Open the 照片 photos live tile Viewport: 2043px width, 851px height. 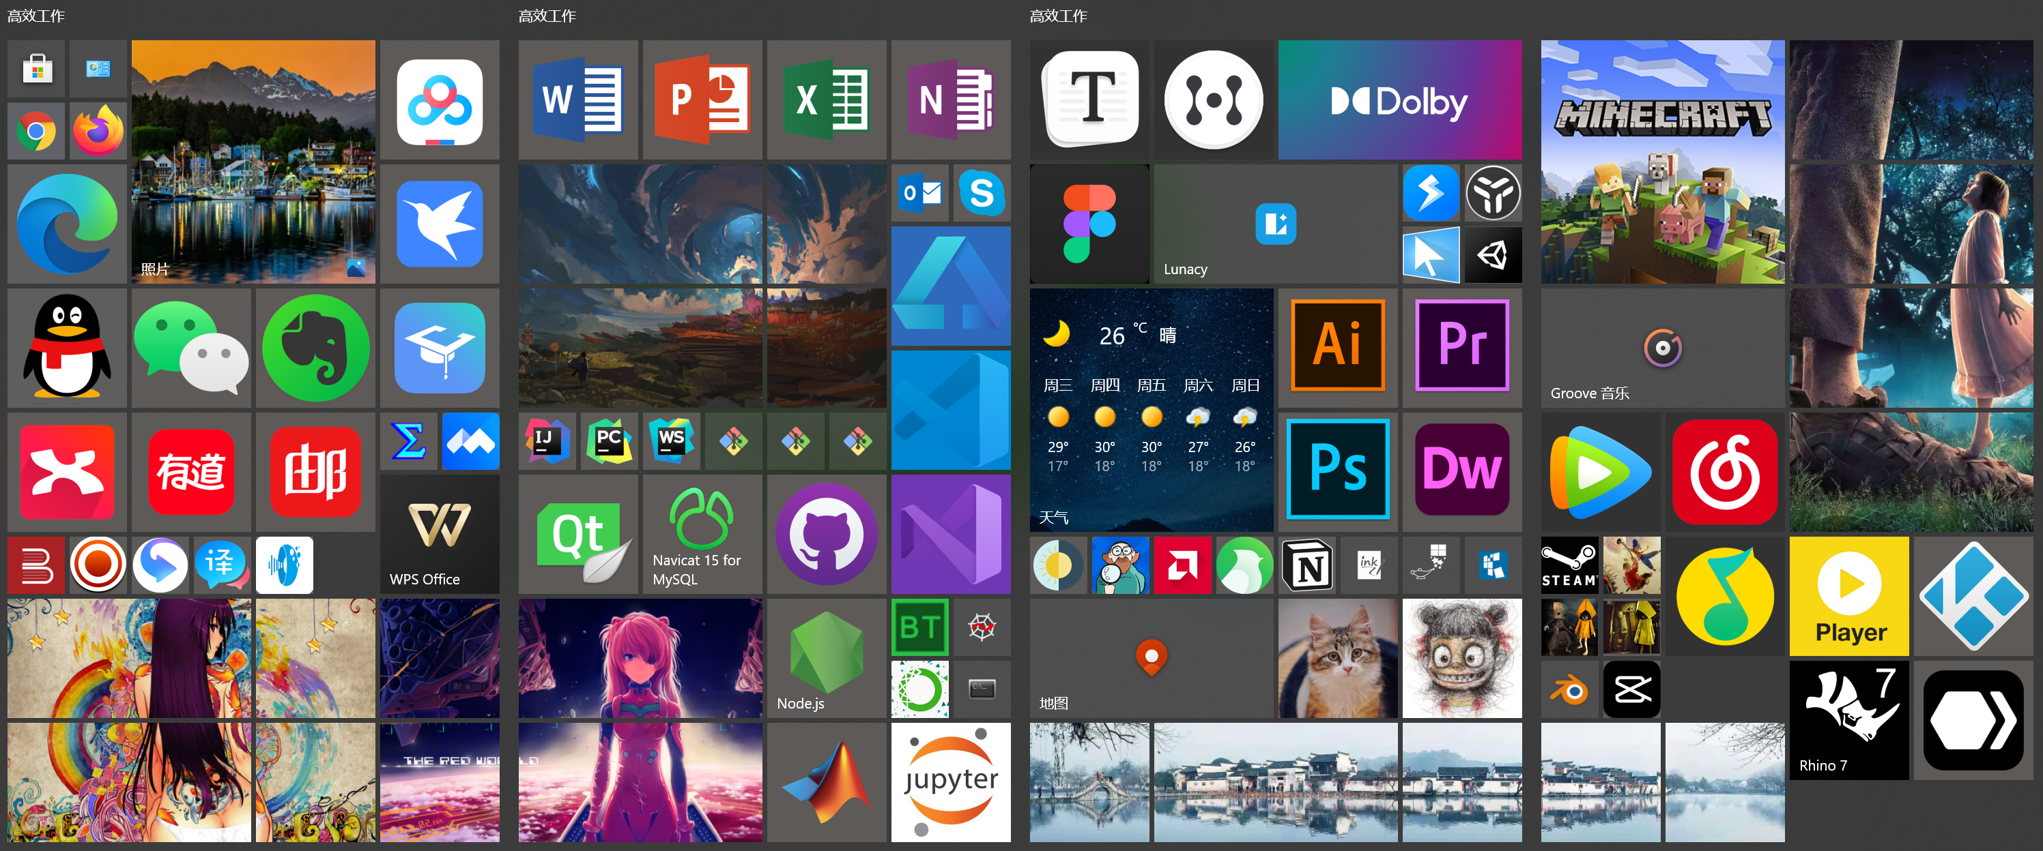(253, 162)
